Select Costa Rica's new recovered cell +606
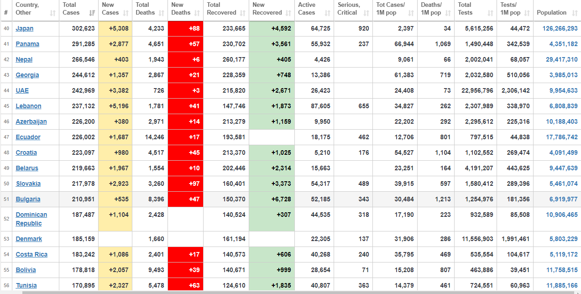 [272, 254]
